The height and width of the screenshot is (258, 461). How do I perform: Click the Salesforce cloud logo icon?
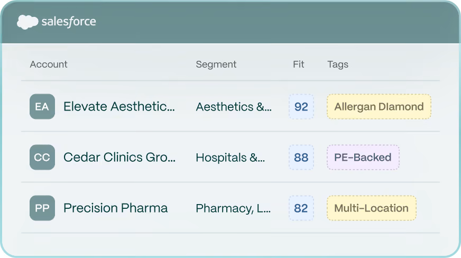coord(27,22)
